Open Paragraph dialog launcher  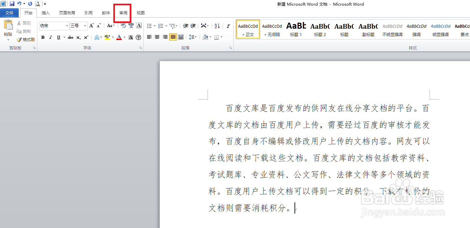[231, 48]
